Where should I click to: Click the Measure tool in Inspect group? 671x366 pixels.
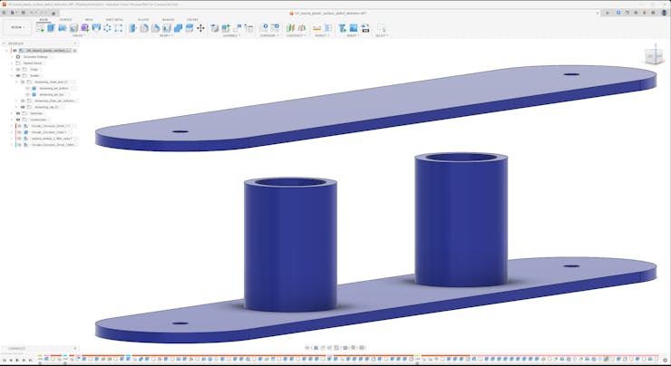317,28
